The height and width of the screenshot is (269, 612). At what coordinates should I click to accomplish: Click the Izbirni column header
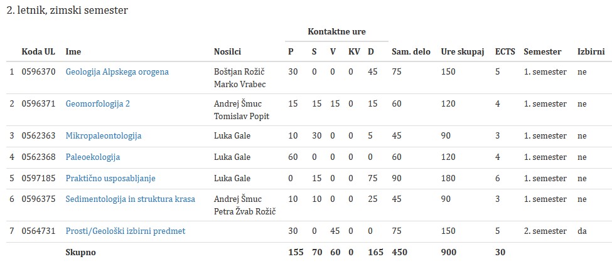[591, 51]
